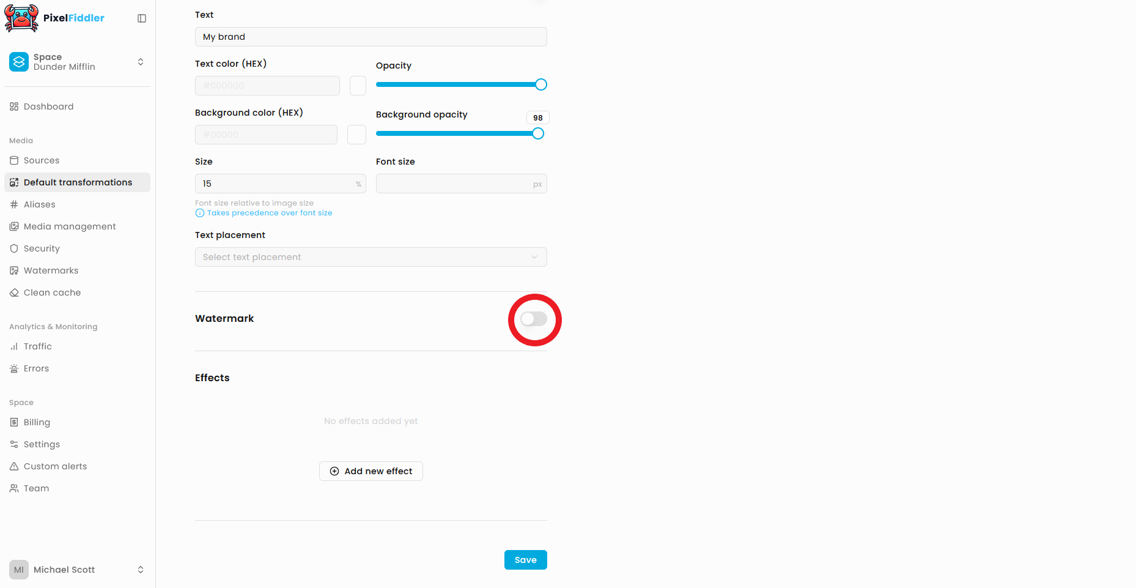Open Security shield icon
This screenshot has width=1136, height=588.
(x=14, y=248)
